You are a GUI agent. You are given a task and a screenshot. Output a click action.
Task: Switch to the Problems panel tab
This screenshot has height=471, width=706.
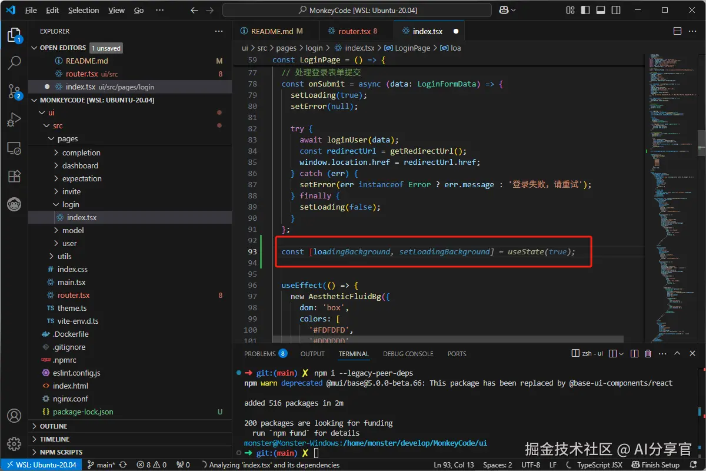coord(265,354)
